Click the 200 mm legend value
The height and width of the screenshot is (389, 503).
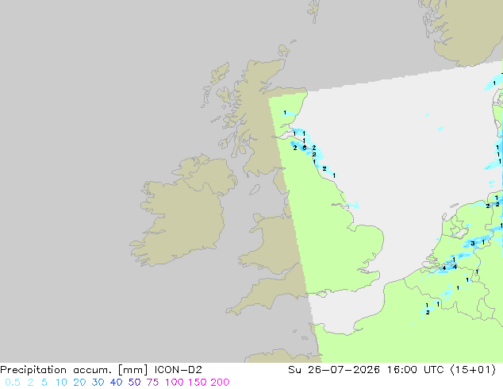[x=220, y=383]
